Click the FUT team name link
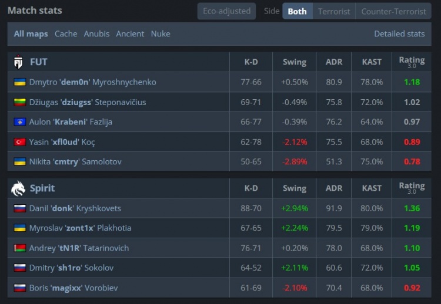Screen dimensions: 441x304 pos(39,62)
